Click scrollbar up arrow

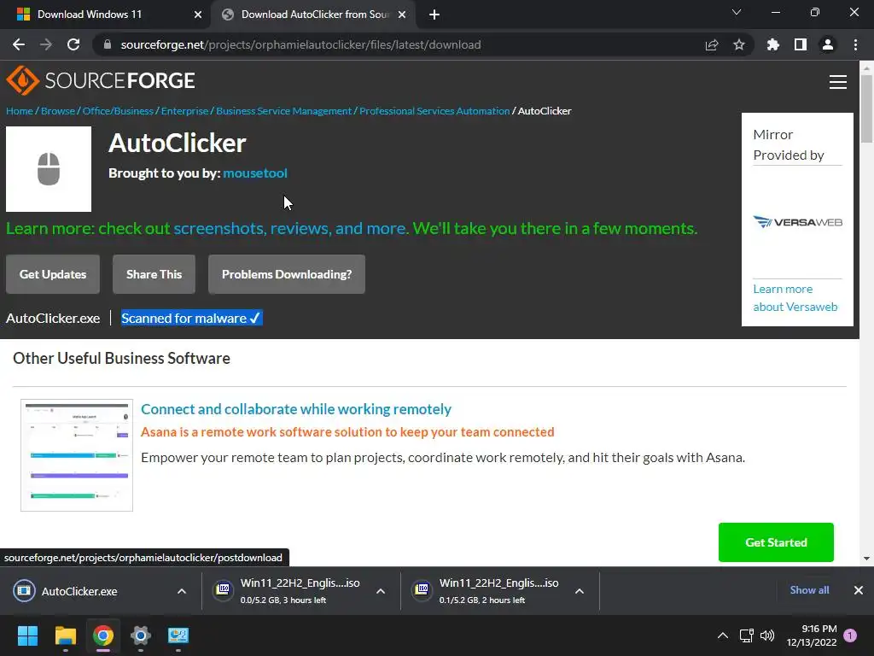(x=866, y=68)
